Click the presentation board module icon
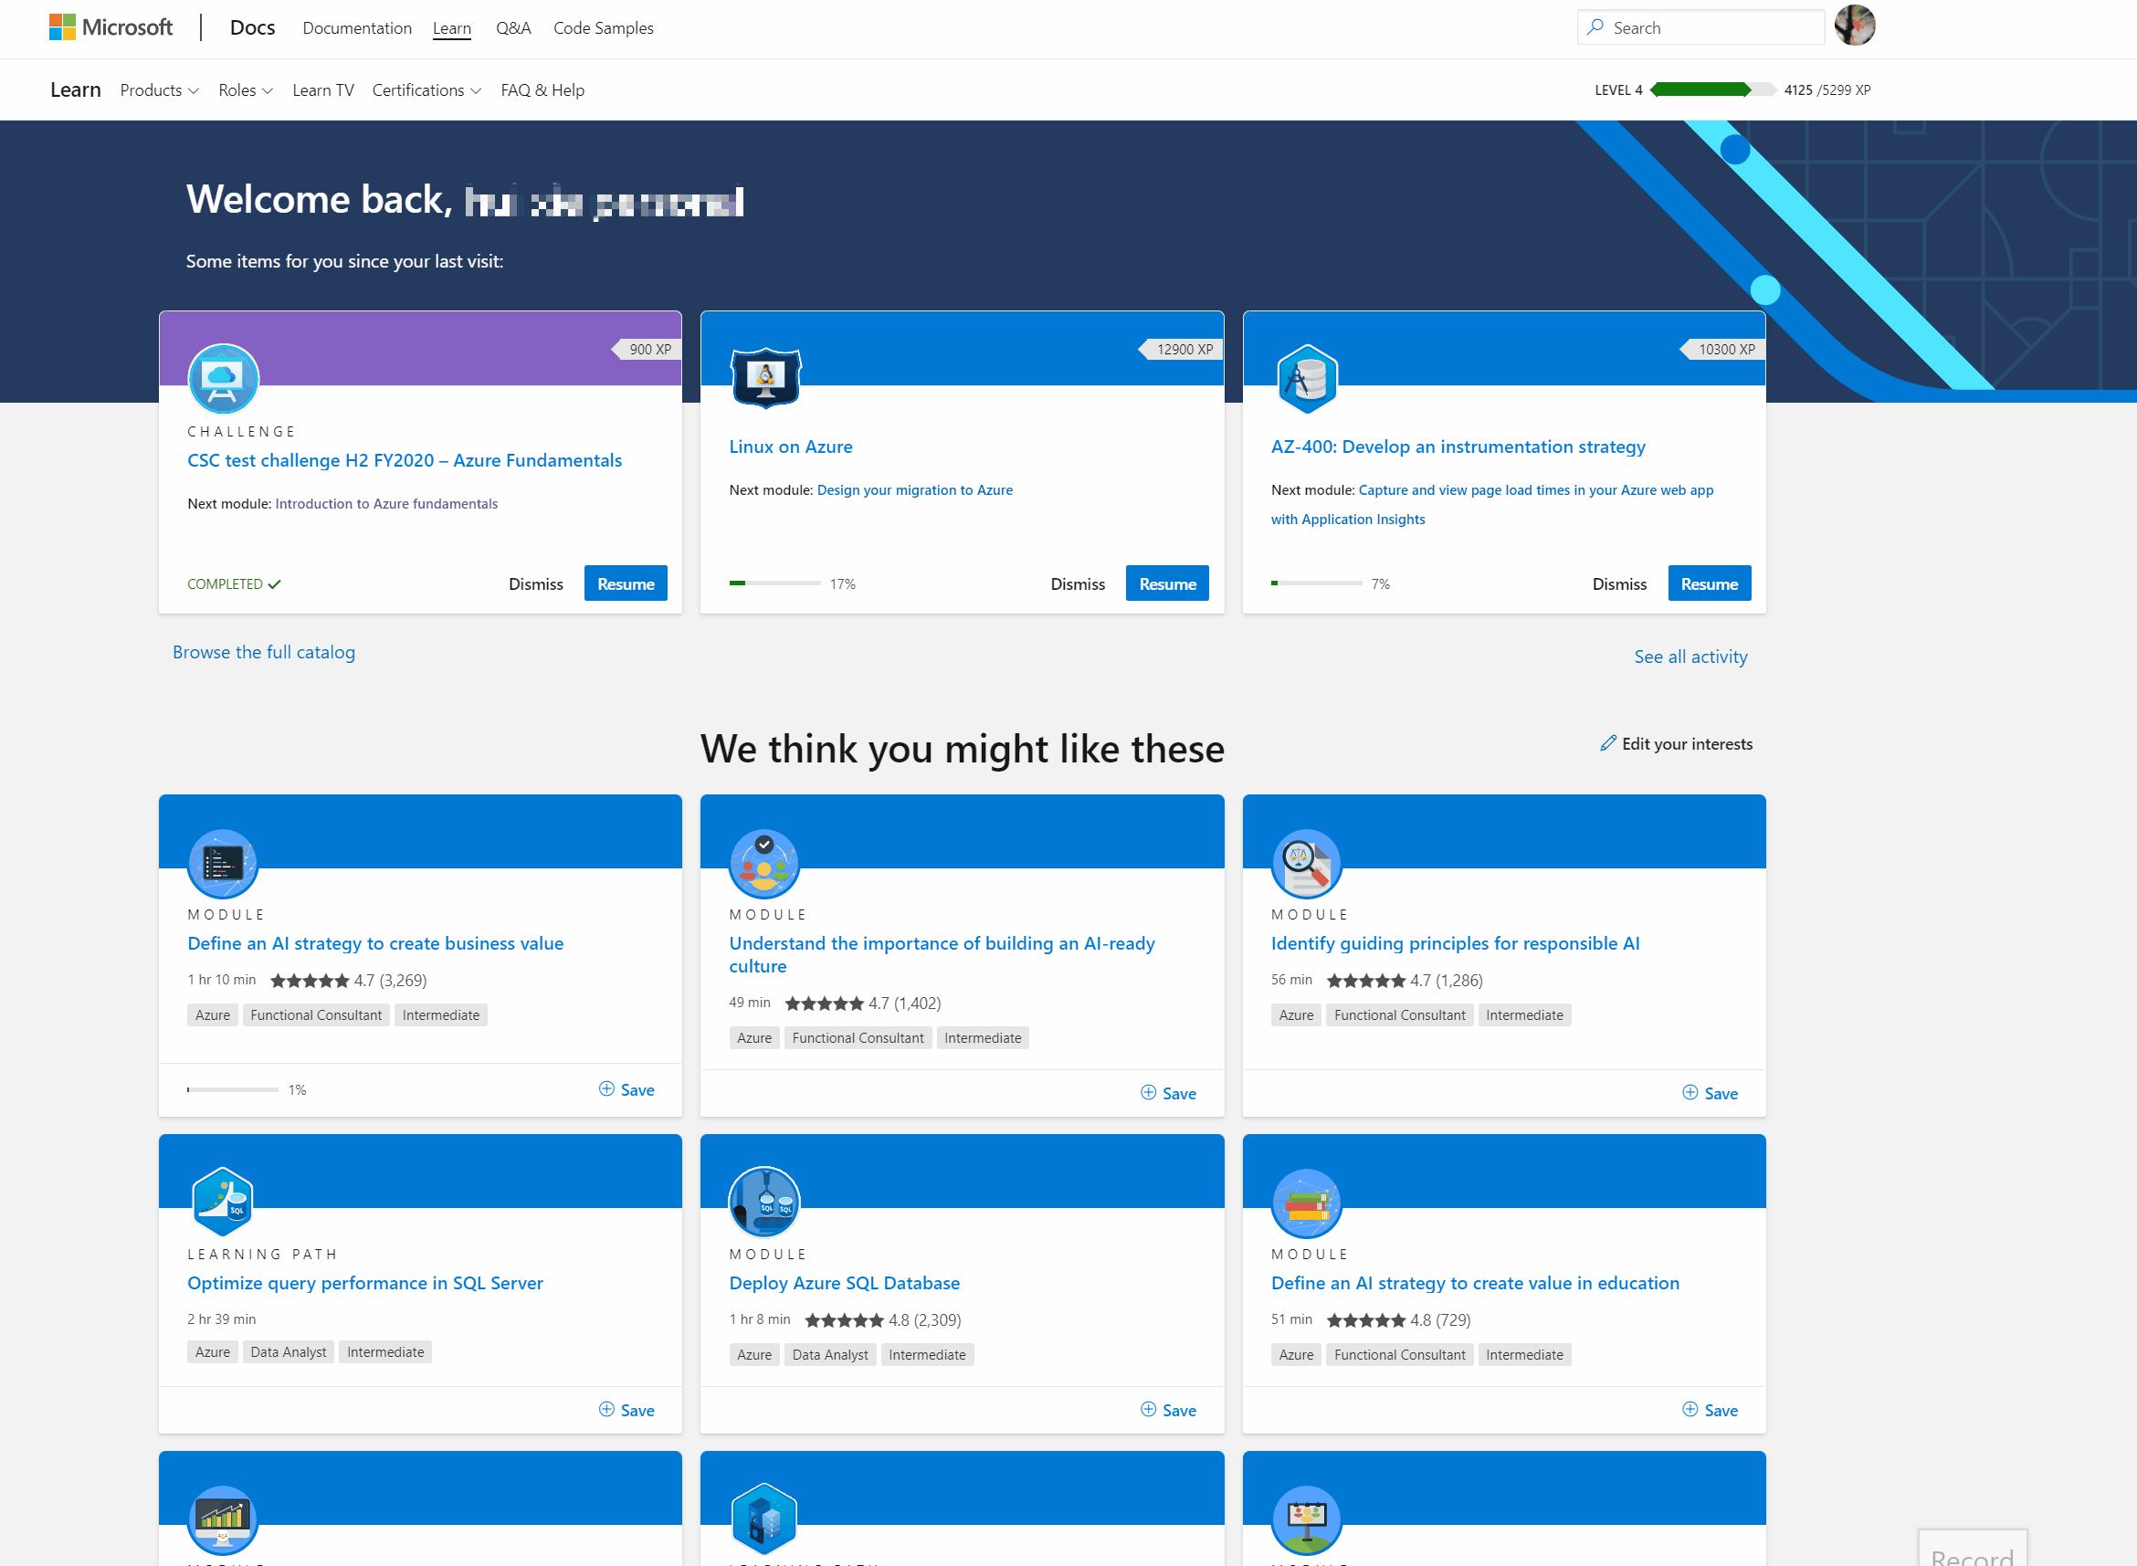This screenshot has width=2137, height=1566. click(x=1307, y=1519)
